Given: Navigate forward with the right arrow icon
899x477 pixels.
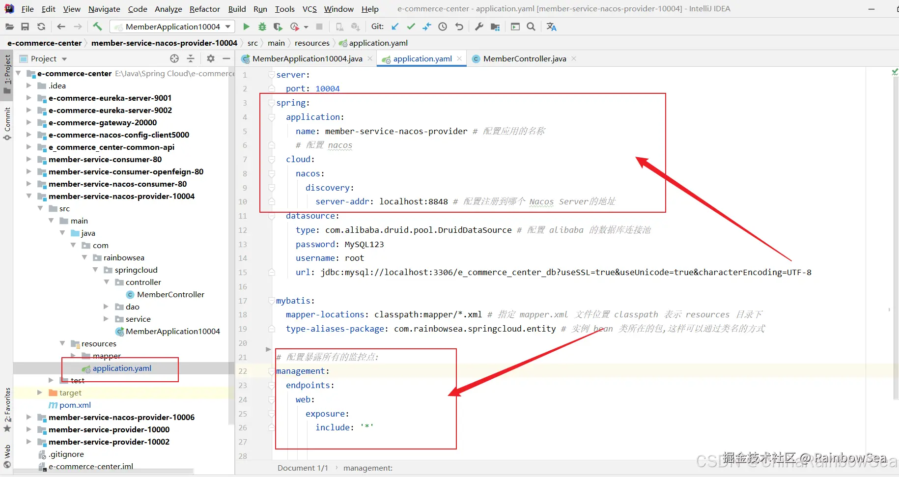Looking at the screenshot, I should click(x=78, y=27).
